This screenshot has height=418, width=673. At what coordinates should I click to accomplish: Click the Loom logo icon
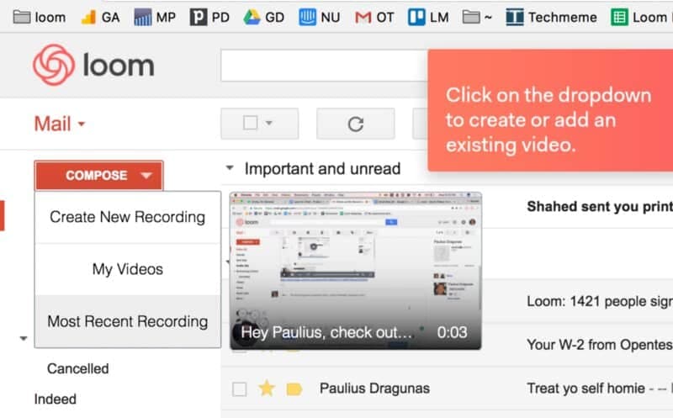tap(53, 66)
